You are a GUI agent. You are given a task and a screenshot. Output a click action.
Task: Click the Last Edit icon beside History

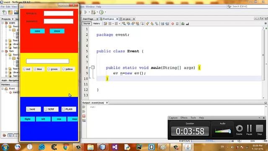(x=105, y=23)
